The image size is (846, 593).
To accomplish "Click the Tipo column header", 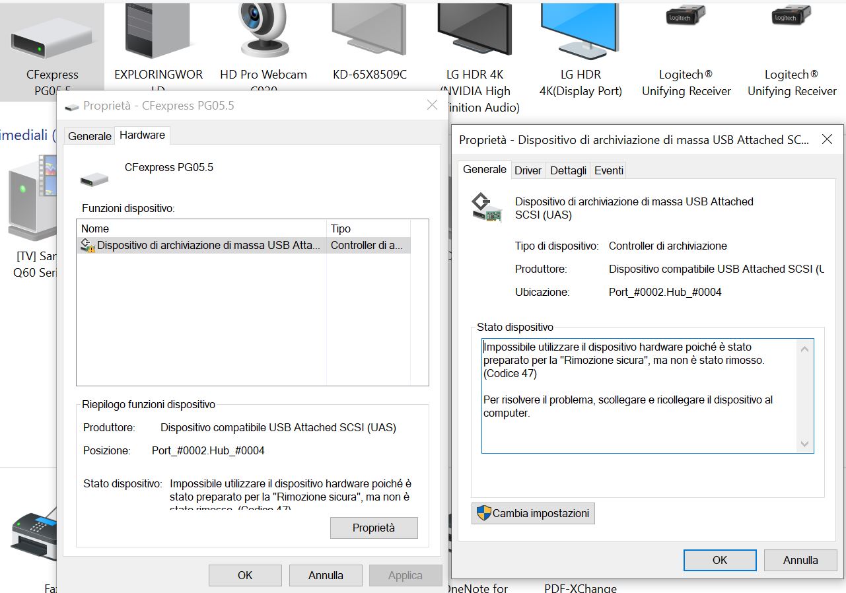I will 369,228.
